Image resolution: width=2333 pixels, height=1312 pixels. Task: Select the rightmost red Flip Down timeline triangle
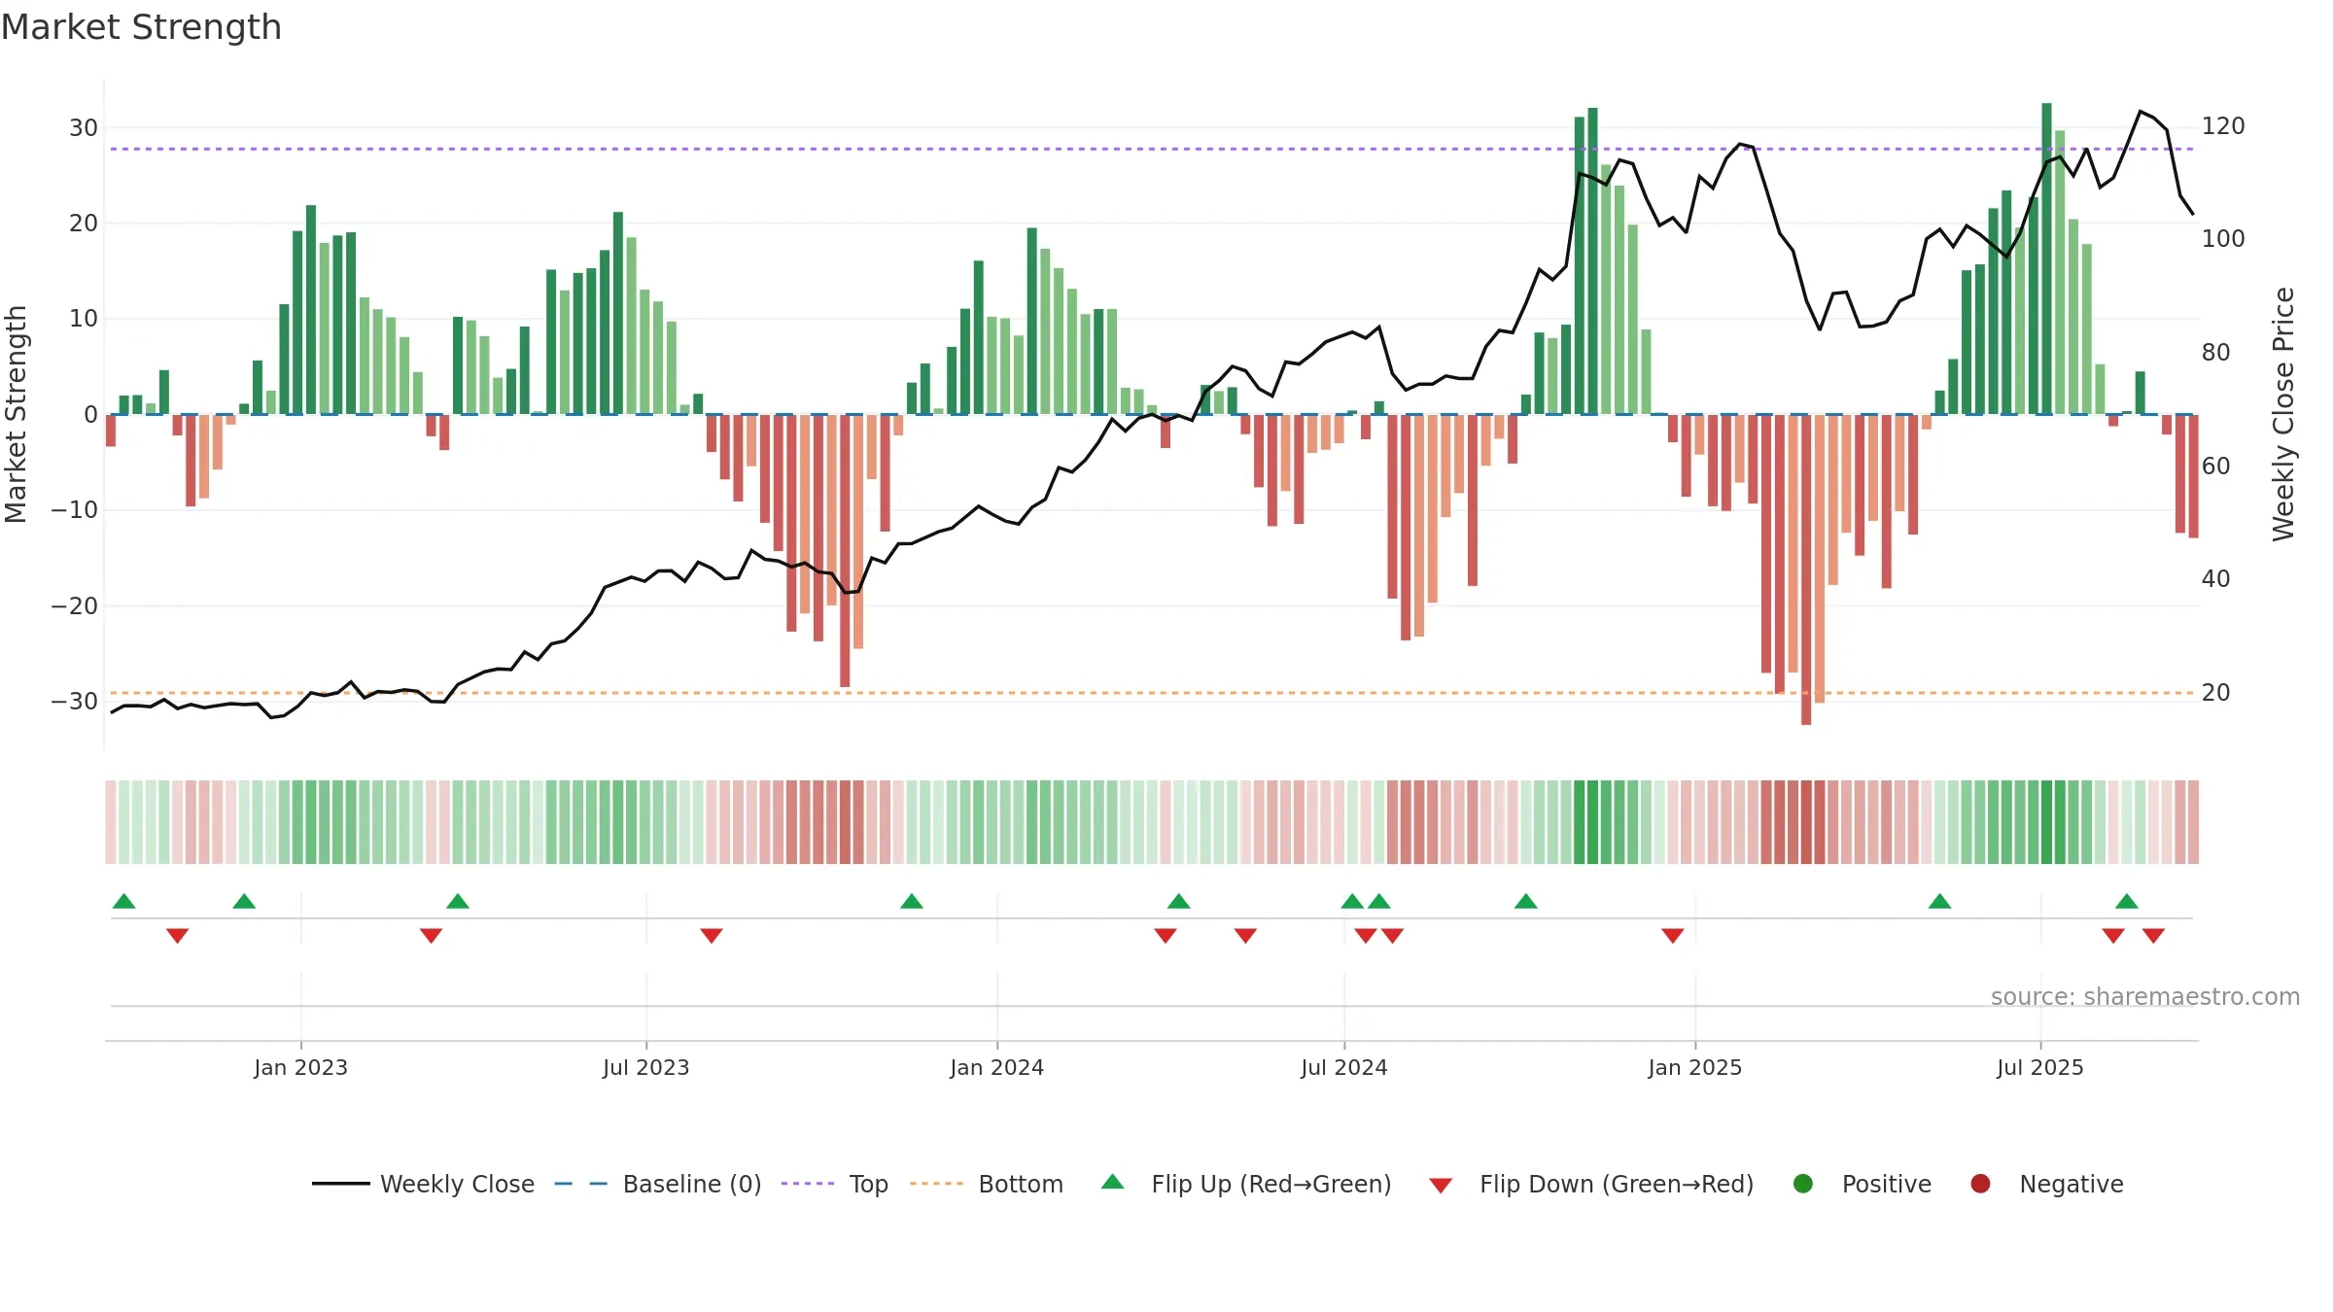[2153, 936]
